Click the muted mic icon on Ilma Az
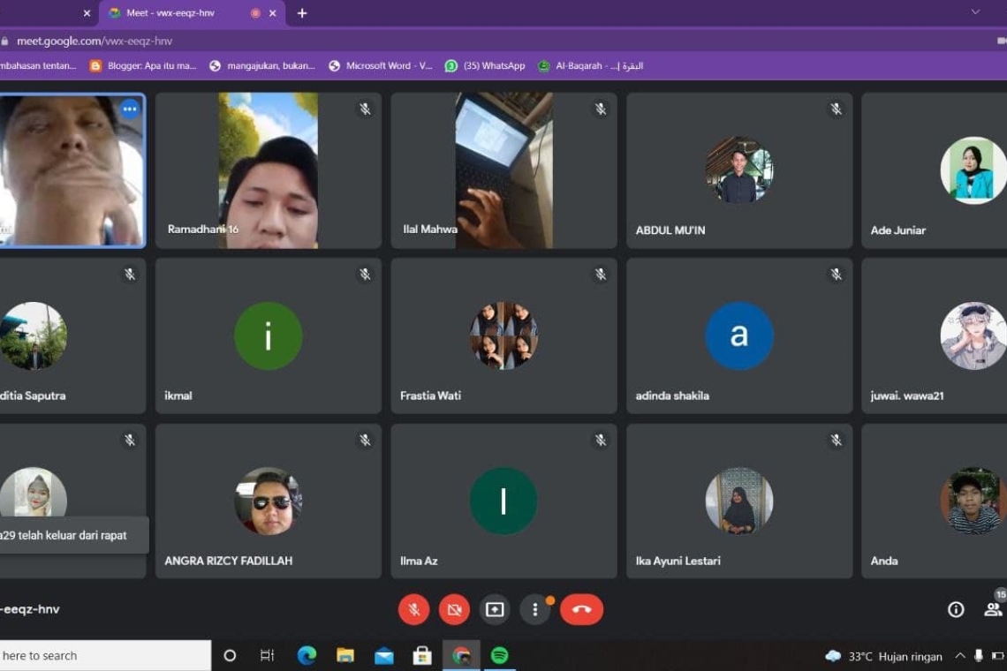The height and width of the screenshot is (671, 1007). pyautogui.click(x=601, y=441)
